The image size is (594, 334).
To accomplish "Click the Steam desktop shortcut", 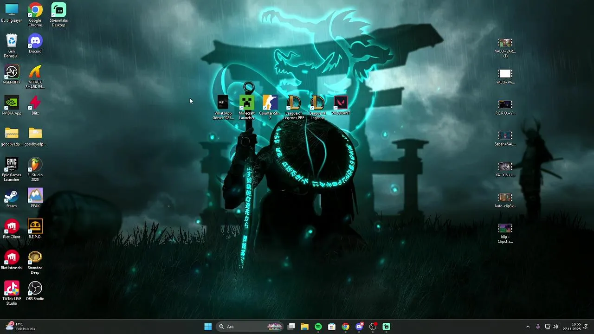I will [12, 198].
